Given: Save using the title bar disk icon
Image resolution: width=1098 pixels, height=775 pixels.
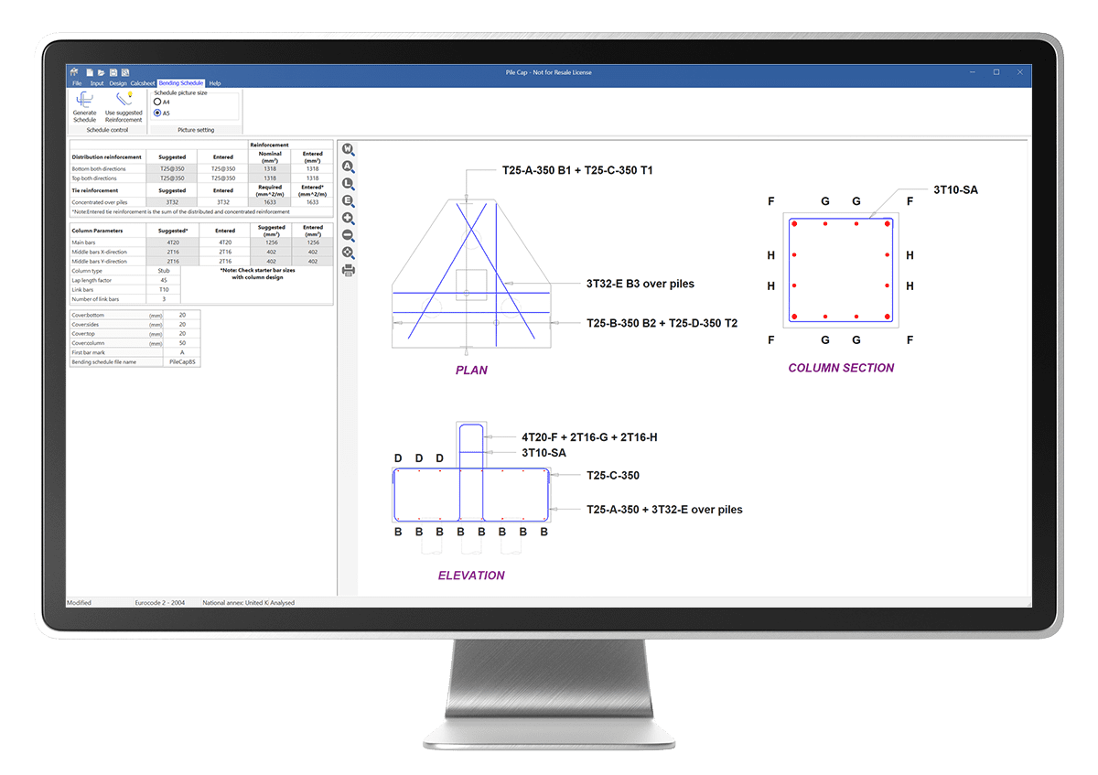Looking at the screenshot, I should tap(113, 72).
